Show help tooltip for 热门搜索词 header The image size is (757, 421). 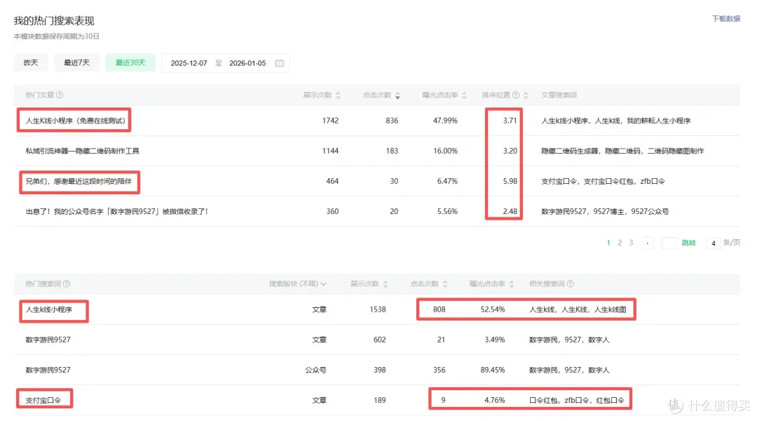67,283
